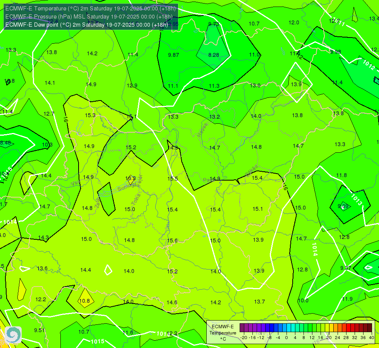Click the 16.3 value in yellow diamond
This screenshot has width=379, height=348.
(x=130, y=179)
